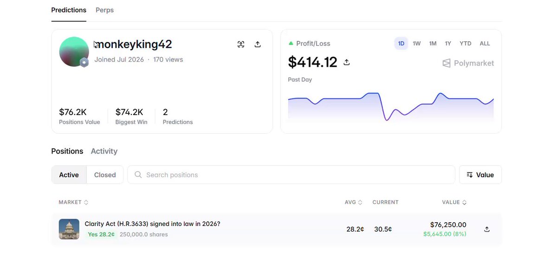Select the ALL profit timeframe

click(485, 44)
